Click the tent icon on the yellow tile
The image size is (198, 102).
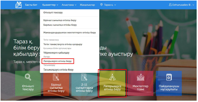point(112,77)
